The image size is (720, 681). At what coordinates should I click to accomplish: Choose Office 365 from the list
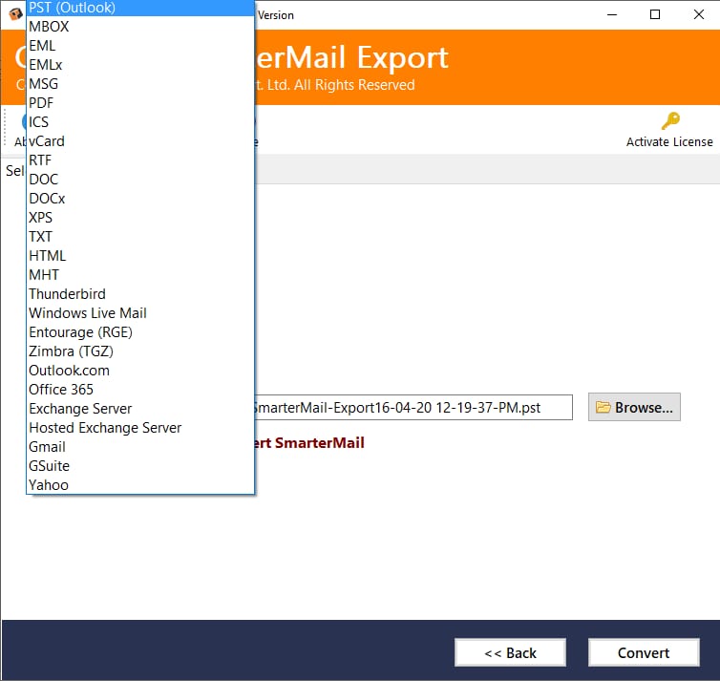click(x=140, y=390)
